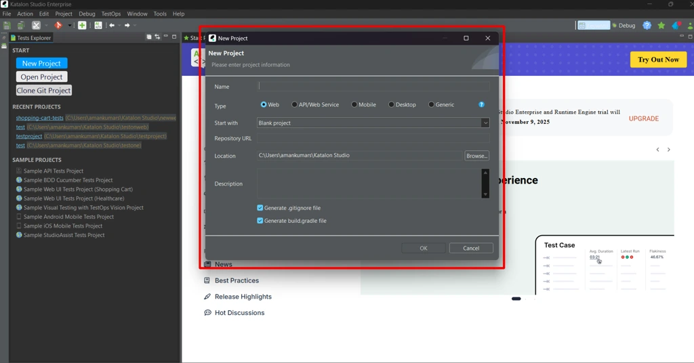The image size is (694, 363).
Task: Click the Save floppy disk icon
Action: (7, 25)
